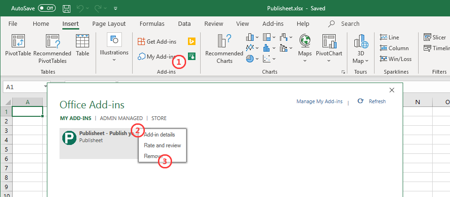The width and height of the screenshot is (450, 197).
Task: Switch to the Formulas tab
Action: [x=152, y=24]
